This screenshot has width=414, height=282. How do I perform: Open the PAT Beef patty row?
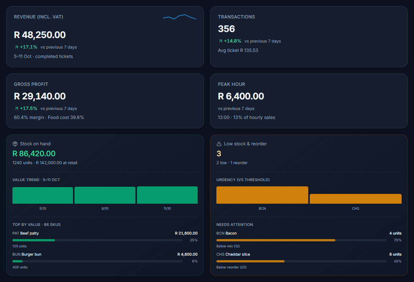pyautogui.click(x=105, y=239)
